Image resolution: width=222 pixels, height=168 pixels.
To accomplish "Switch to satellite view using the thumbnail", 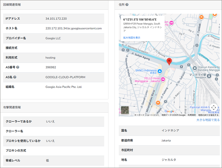I will (x=125, y=110).
